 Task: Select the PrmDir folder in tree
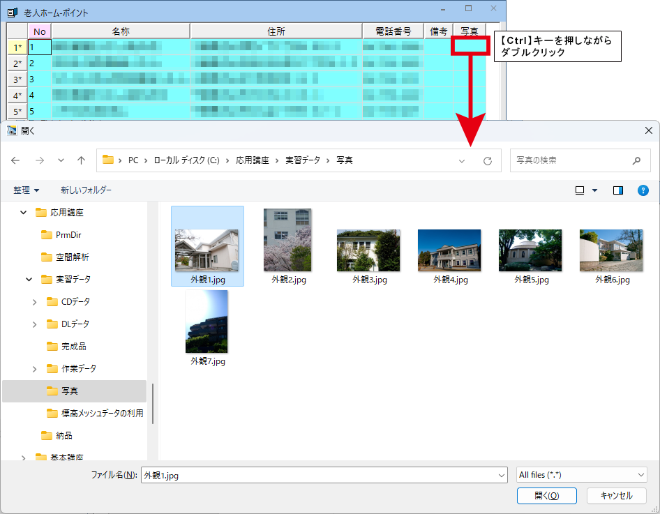click(68, 235)
